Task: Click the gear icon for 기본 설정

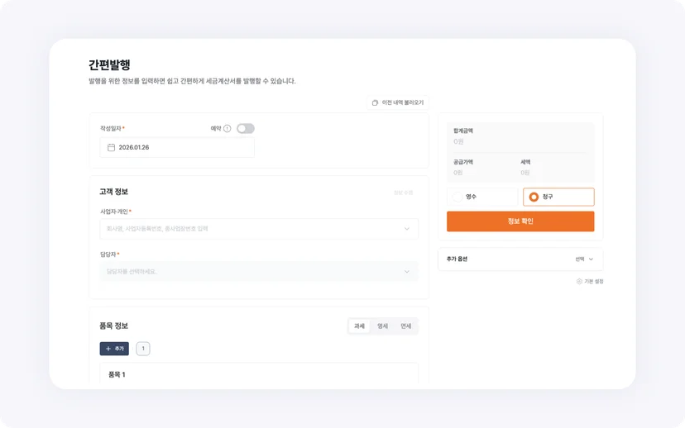Action: pyautogui.click(x=579, y=282)
